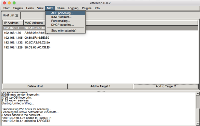
Task: Open the Start menu
Action: click(x=7, y=8)
